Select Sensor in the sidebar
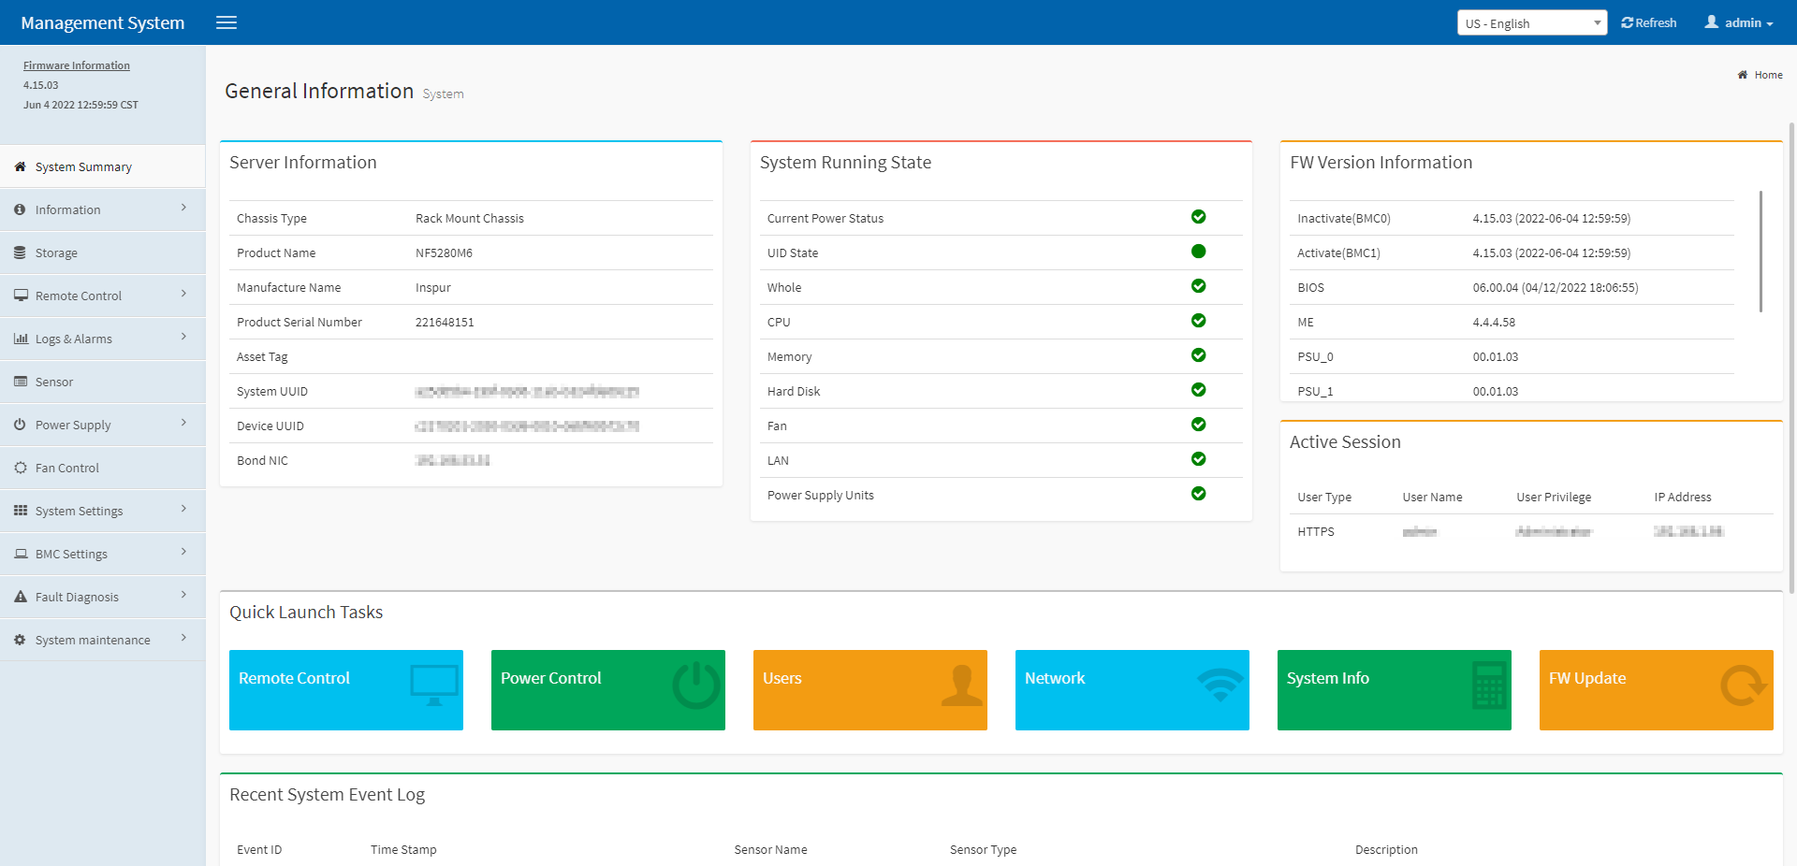 (54, 382)
